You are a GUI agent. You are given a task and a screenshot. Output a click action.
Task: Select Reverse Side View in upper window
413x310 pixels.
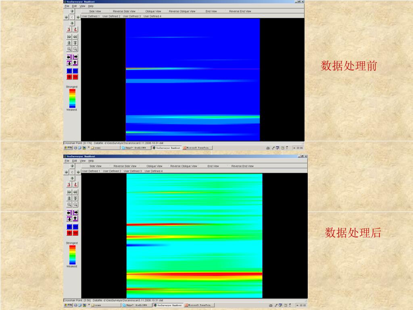click(x=124, y=11)
